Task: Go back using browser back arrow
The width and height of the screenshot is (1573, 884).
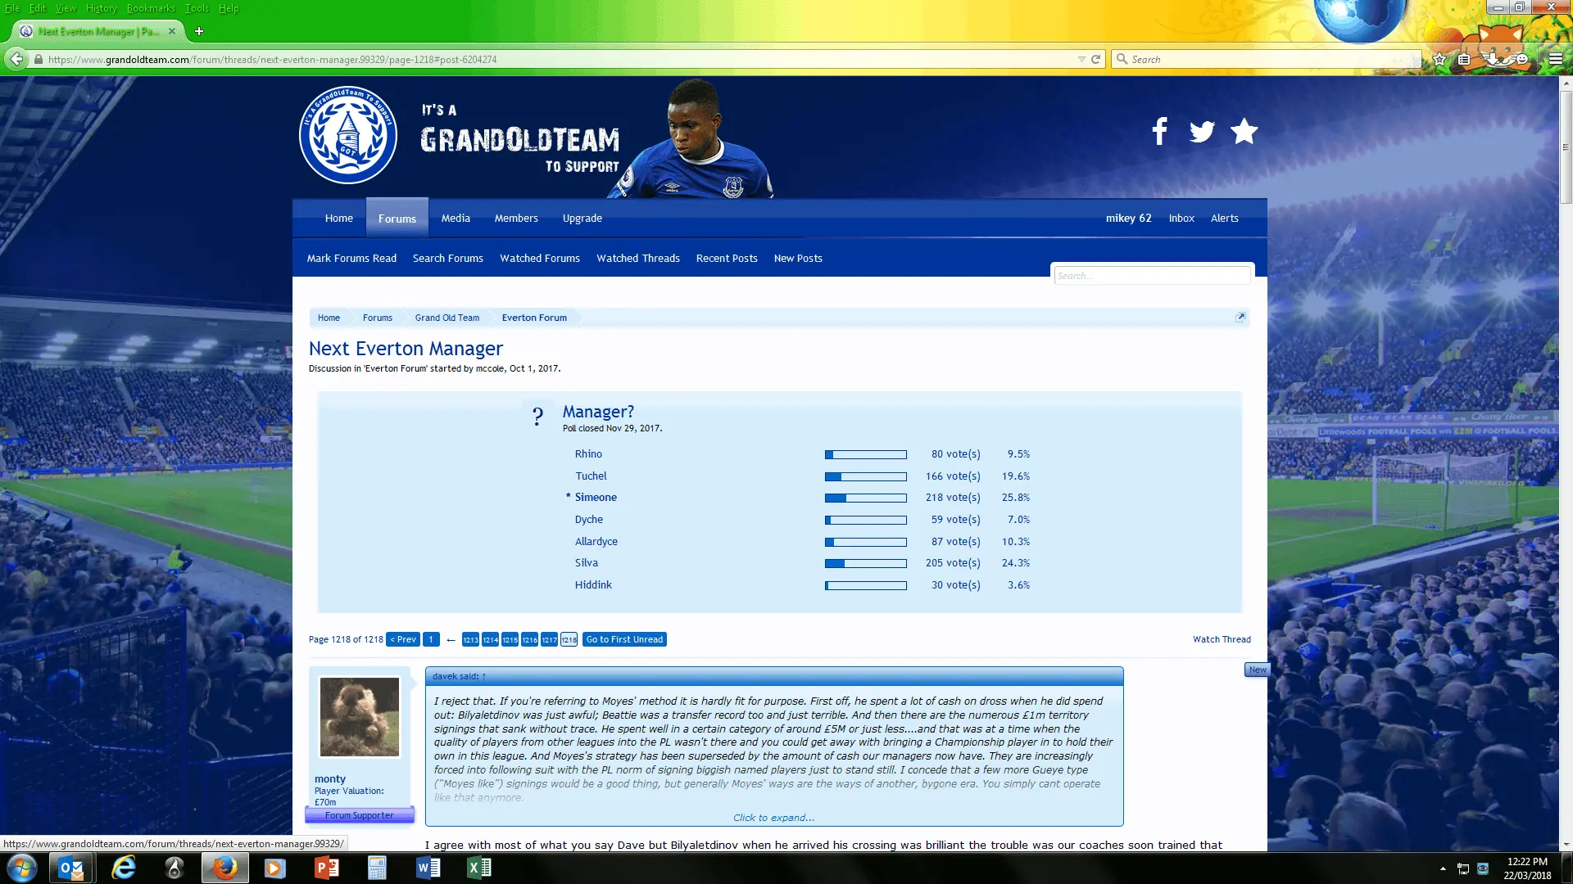Action: [x=16, y=59]
